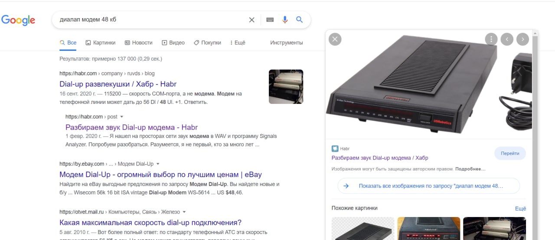
Task: Open first similar image thumbnail of black modem
Action: click(x=363, y=228)
